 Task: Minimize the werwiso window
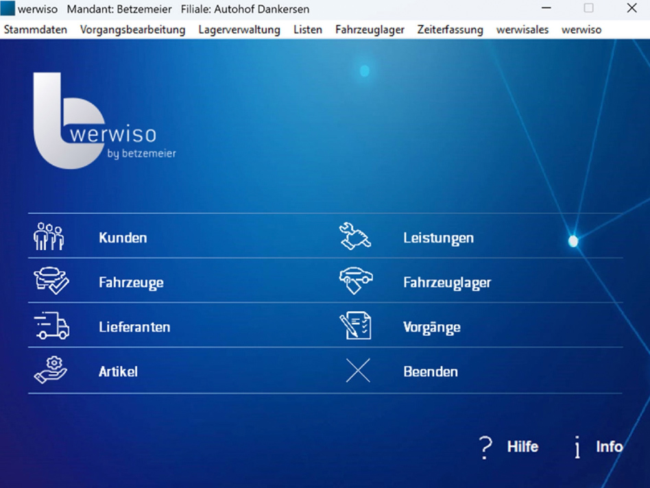coord(546,8)
